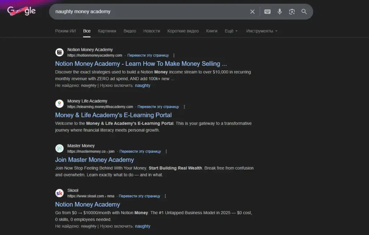
Task: Open Skool Notion Money Academy result title
Action: coord(88,204)
